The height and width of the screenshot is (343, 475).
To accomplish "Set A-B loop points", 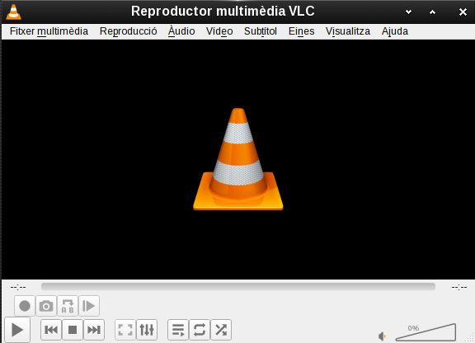I will [x=68, y=306].
